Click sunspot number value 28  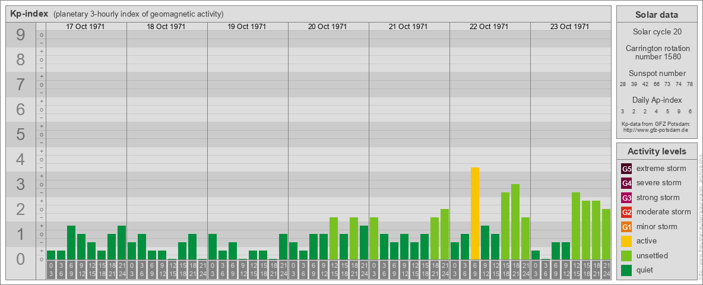(x=623, y=84)
